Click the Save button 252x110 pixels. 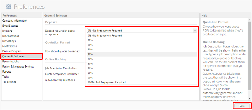(x=242, y=106)
